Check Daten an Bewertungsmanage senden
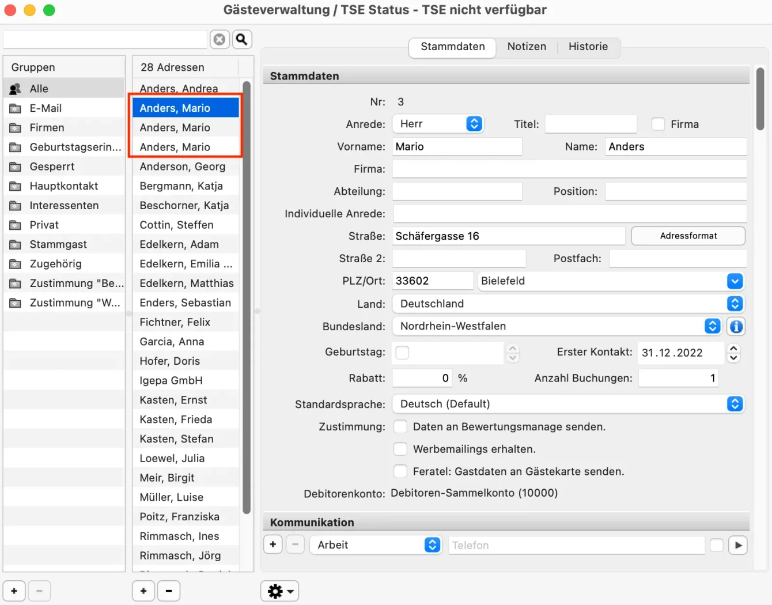The image size is (772, 605). (400, 427)
